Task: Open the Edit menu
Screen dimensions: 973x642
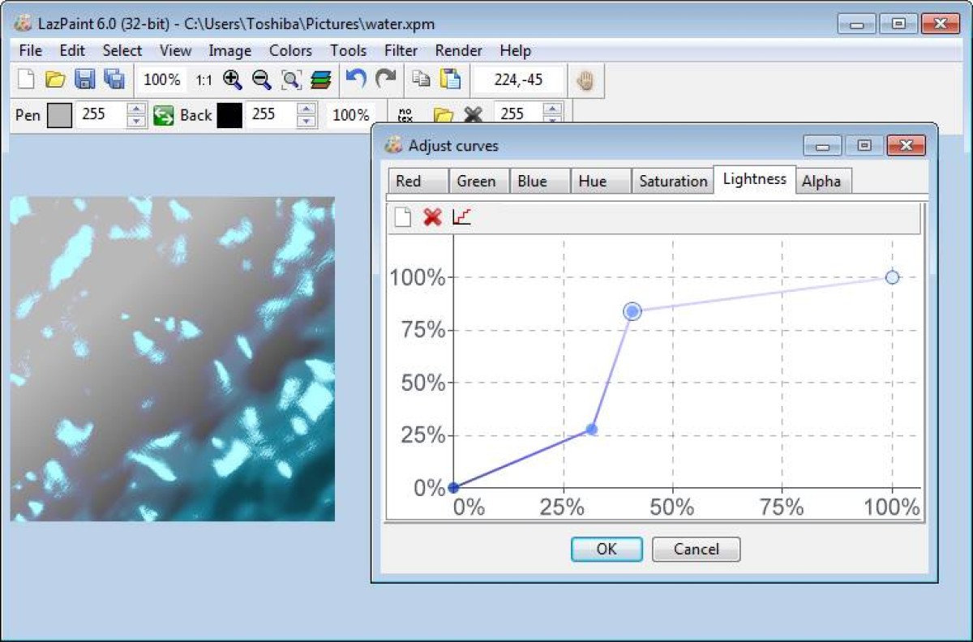Action: tap(72, 50)
